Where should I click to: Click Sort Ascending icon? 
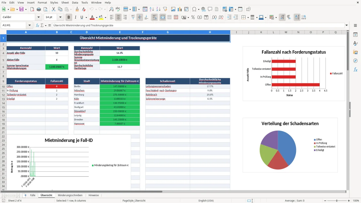coord(152,9)
